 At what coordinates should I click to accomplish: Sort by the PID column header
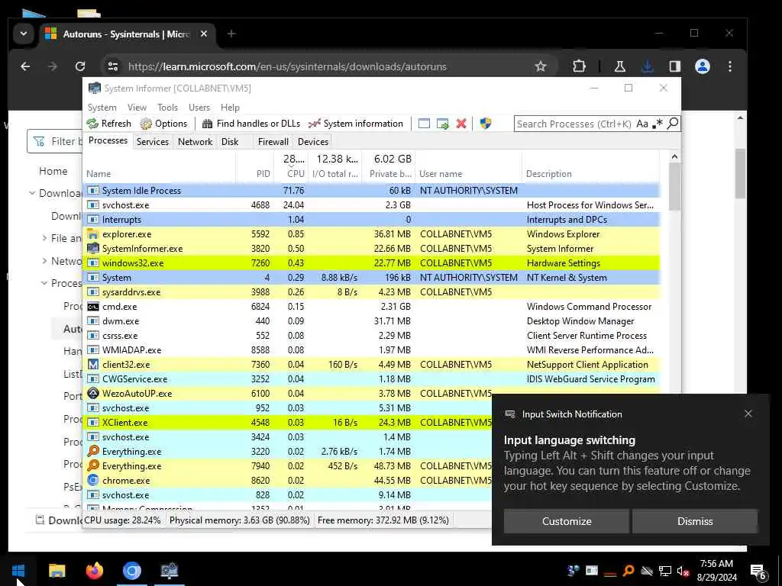tap(263, 174)
